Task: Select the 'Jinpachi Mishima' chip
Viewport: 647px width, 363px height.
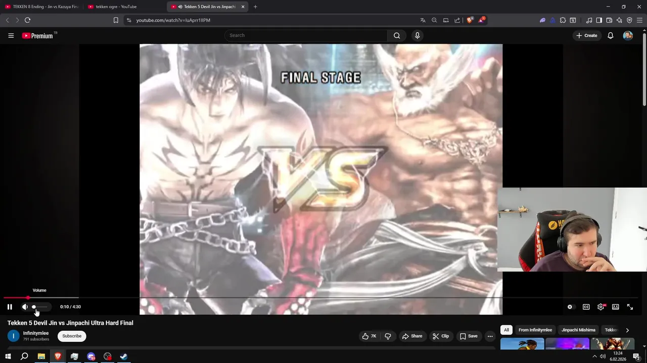Action: (578, 330)
